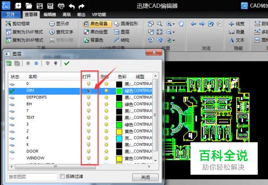The width and height of the screenshot is (268, 185).
Task: Click the 搜索图层 search layer field
Action: click(32, 177)
